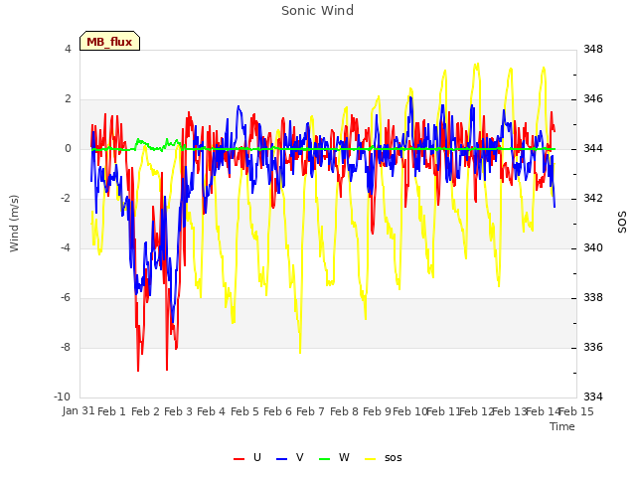Click the 348 value on sos axis
The width and height of the screenshot is (636, 477).
click(593, 49)
